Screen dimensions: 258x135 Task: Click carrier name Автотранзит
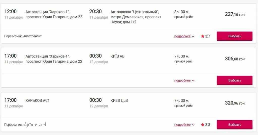33,36
